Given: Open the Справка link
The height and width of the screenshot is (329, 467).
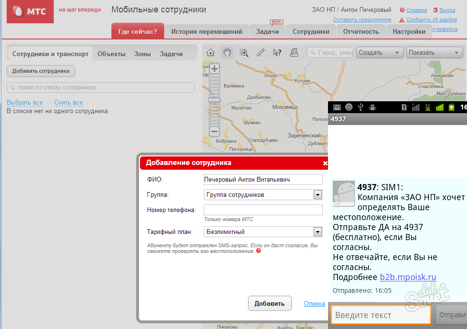Looking at the screenshot, I should coord(417,10).
